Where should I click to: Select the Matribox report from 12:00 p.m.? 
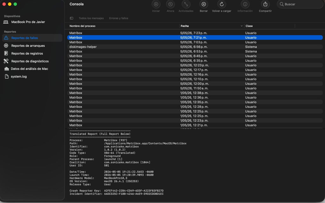(195, 84)
